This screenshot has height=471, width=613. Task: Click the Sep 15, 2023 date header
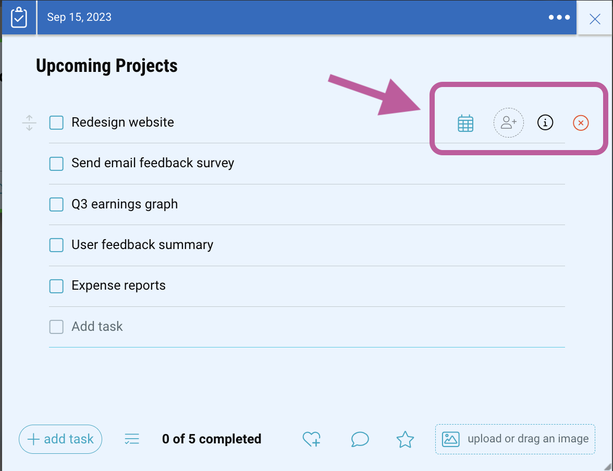79,17
